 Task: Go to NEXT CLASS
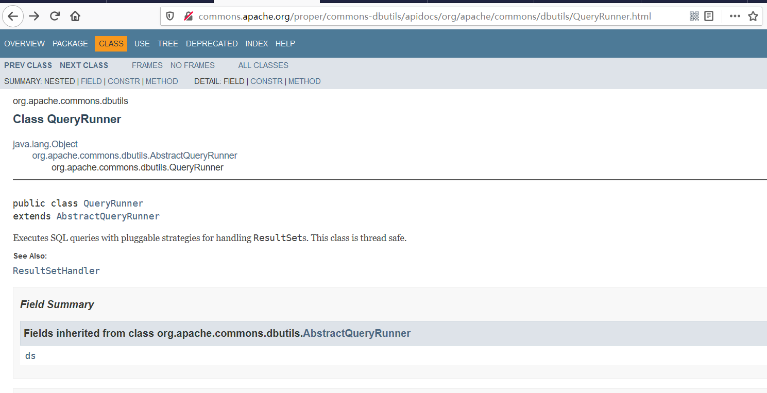point(83,65)
